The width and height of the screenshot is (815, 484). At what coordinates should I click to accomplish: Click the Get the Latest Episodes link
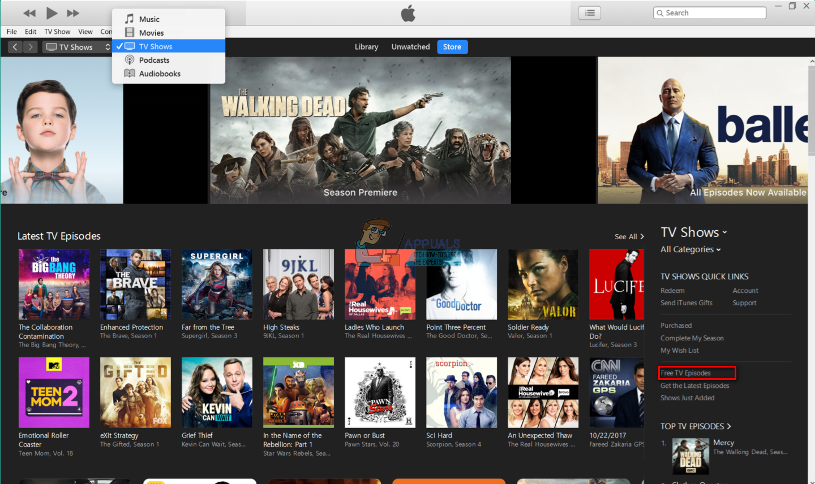click(694, 386)
